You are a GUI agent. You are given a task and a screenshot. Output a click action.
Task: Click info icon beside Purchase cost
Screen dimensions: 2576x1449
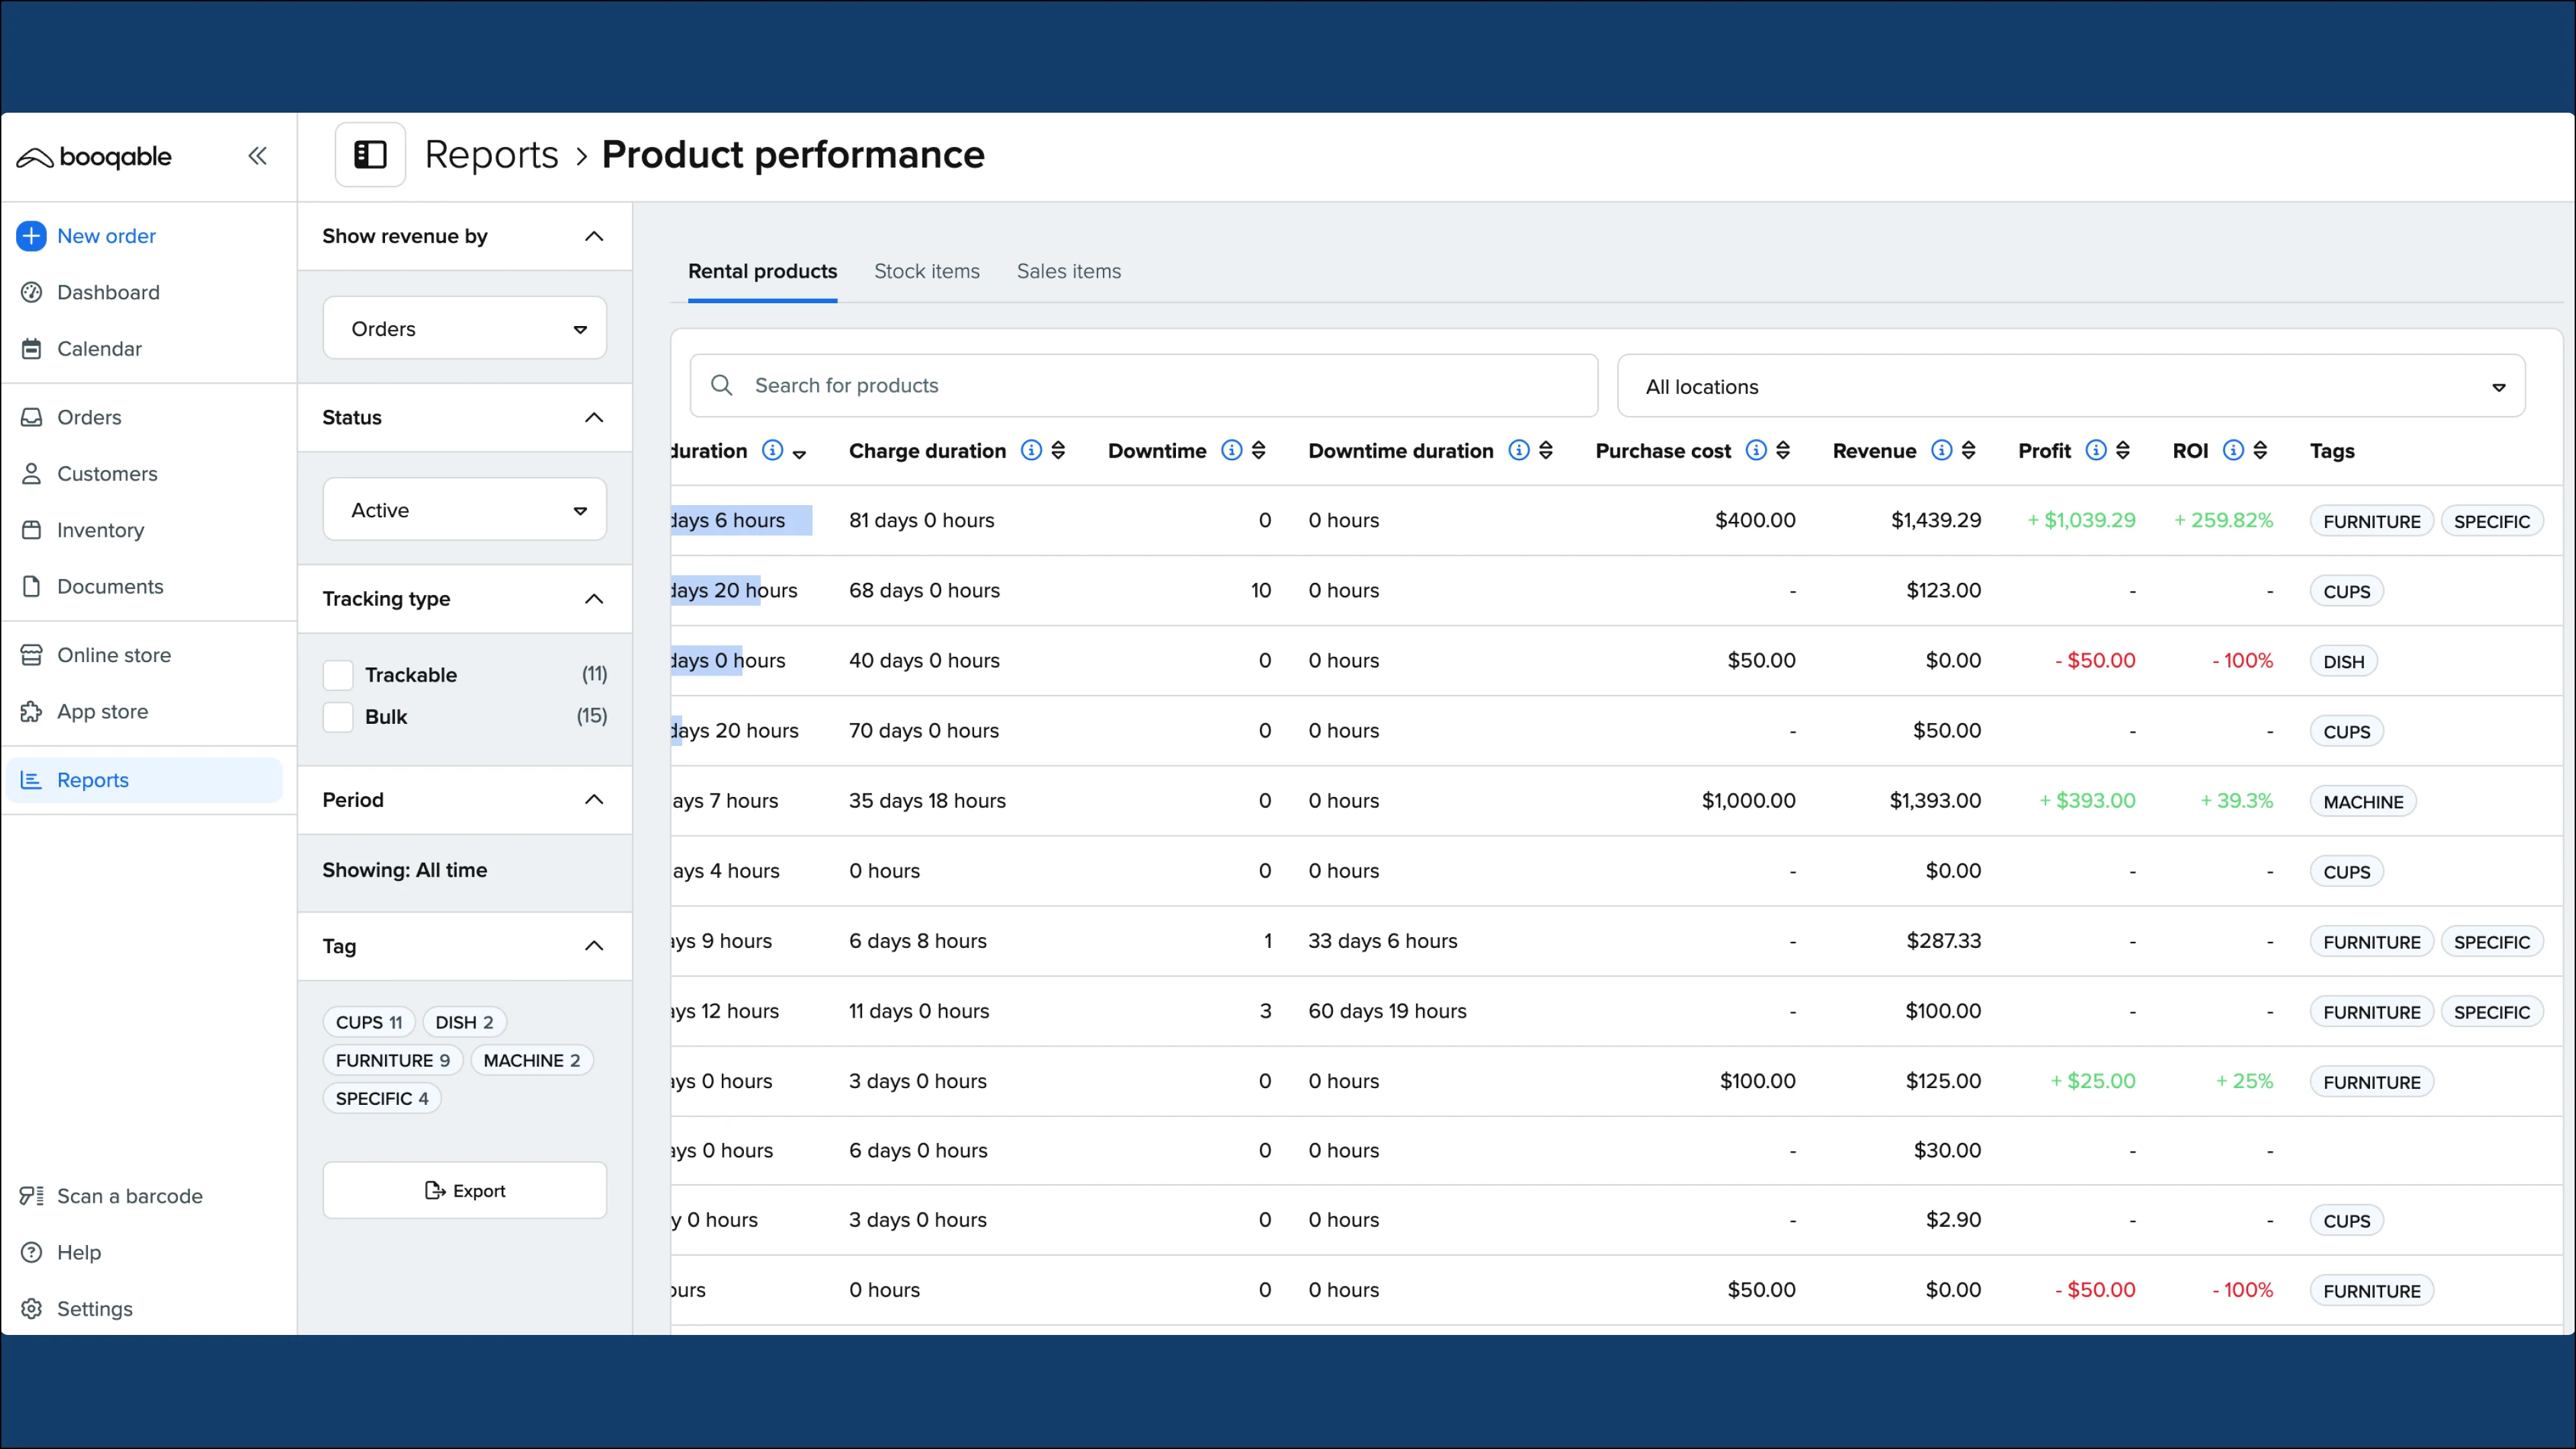[1755, 450]
